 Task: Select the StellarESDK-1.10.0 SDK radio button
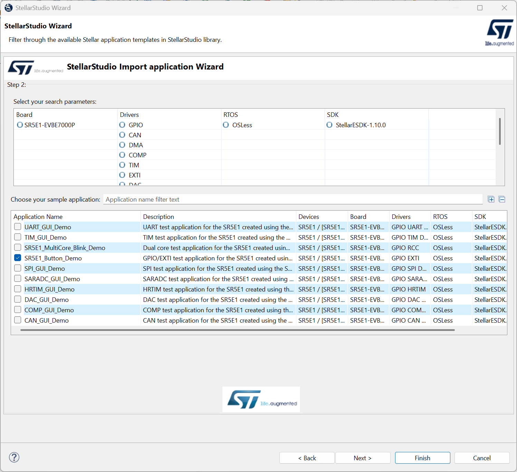pyautogui.click(x=329, y=125)
